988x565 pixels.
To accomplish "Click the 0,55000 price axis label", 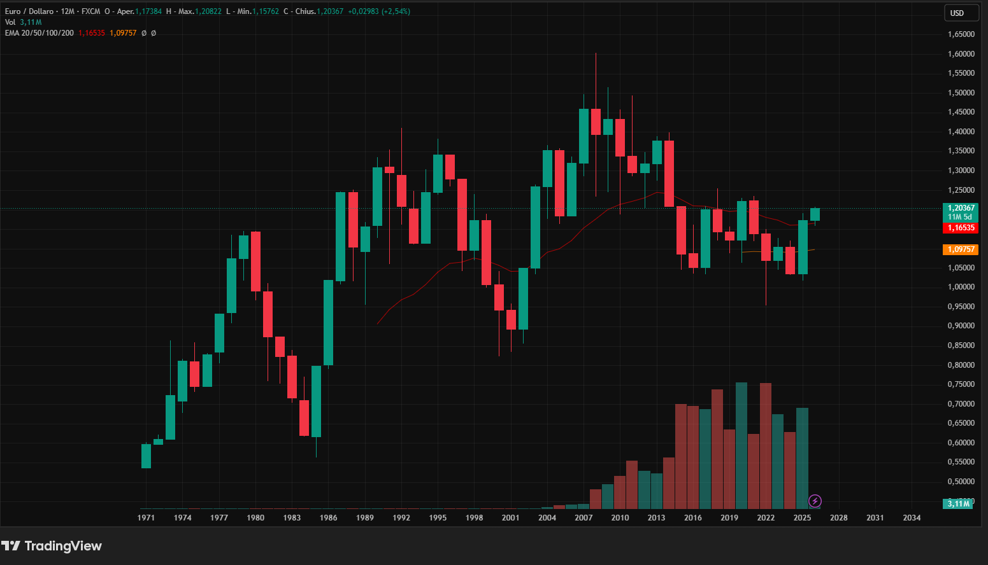I will tap(961, 462).
